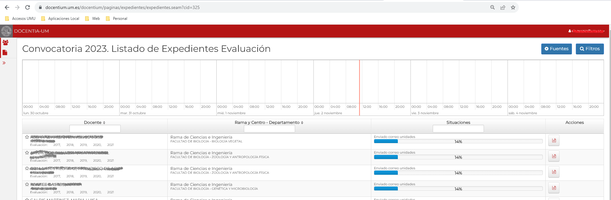
Task: Open PDF report for Genética y Microbiología row
Action: [554, 188]
